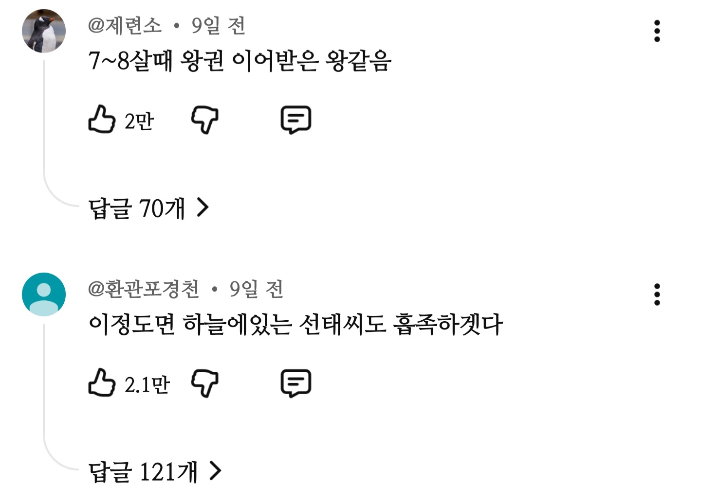Open the default teal avatar of @환관포경천
Image resolution: width=701 pixels, height=502 pixels.
(x=44, y=294)
